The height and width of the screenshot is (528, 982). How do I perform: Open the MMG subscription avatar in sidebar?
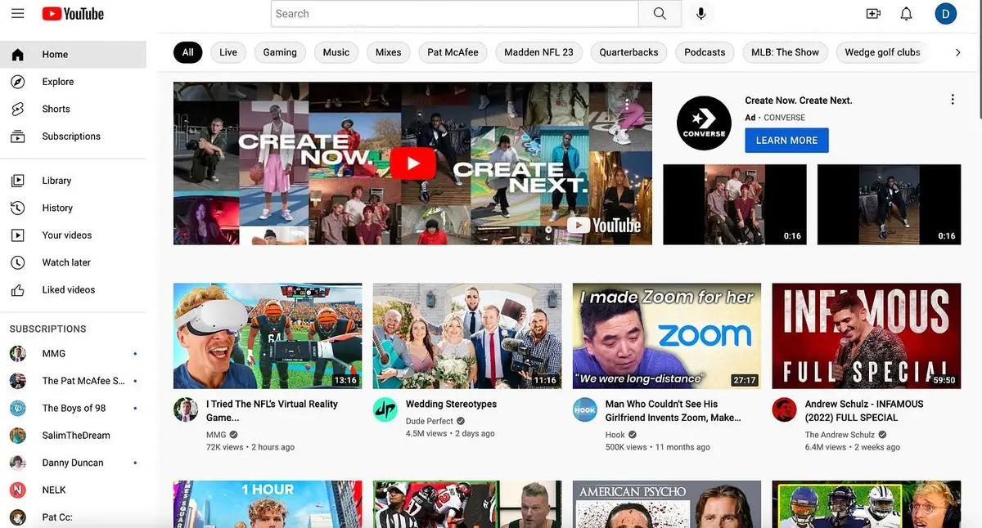[x=17, y=354]
